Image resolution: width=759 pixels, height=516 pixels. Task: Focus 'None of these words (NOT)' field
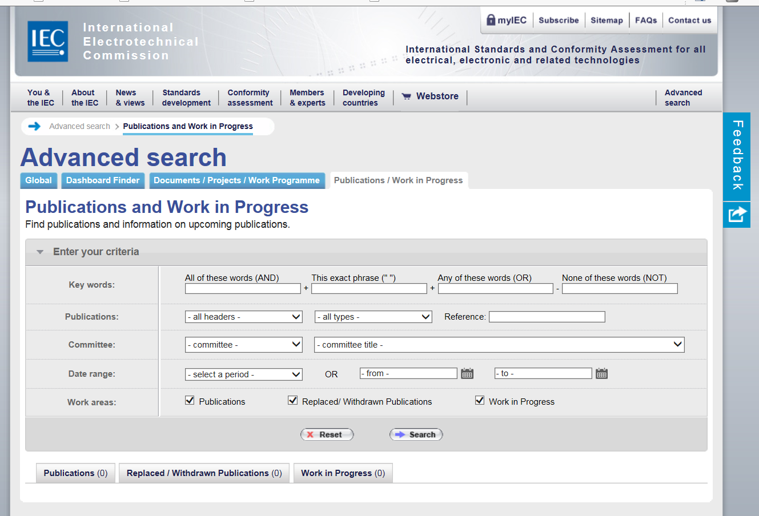point(620,289)
